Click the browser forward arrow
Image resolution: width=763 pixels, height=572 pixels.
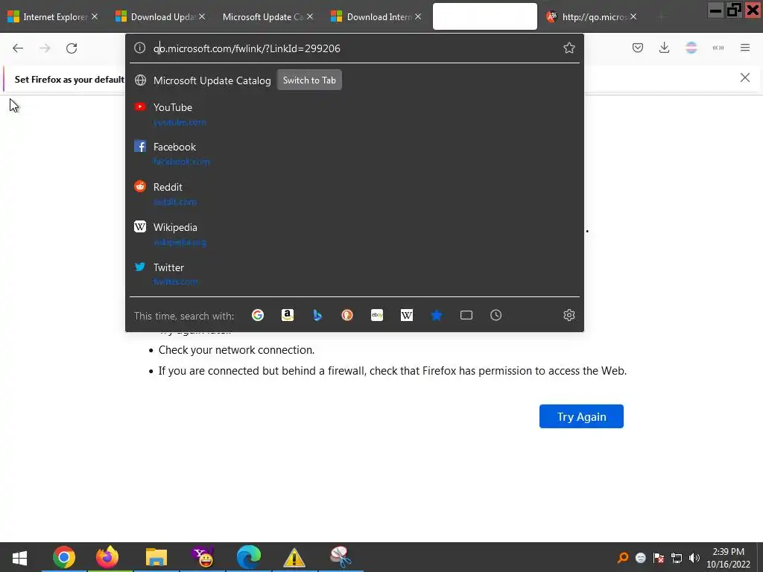(45, 48)
